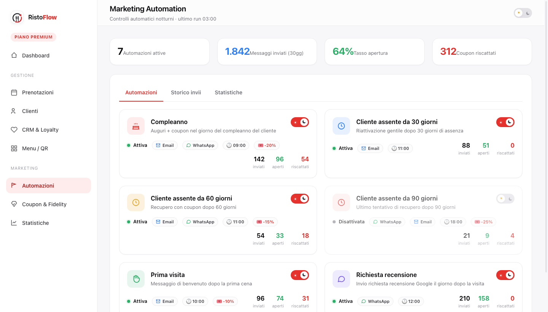Click the 7 Automazioni attive card
The image size is (548, 312).
click(x=159, y=51)
